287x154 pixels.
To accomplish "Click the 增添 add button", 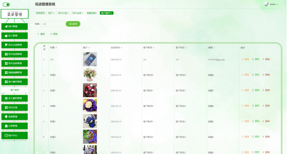I will (41, 34).
